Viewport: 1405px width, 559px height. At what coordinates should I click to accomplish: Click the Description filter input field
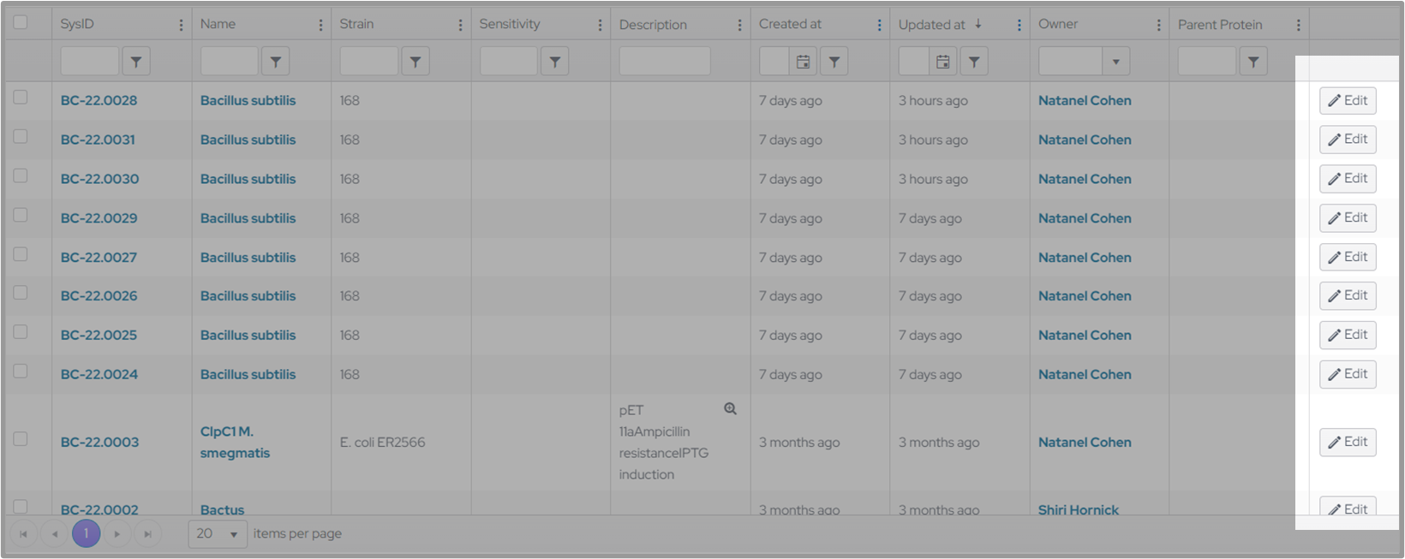coord(665,62)
